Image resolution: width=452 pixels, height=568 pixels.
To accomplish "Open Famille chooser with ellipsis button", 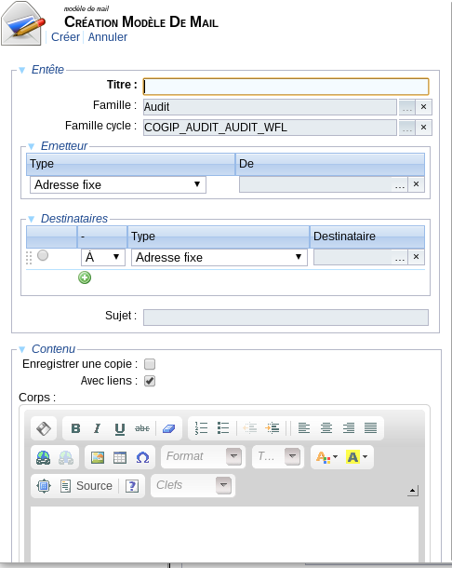I will [x=406, y=107].
